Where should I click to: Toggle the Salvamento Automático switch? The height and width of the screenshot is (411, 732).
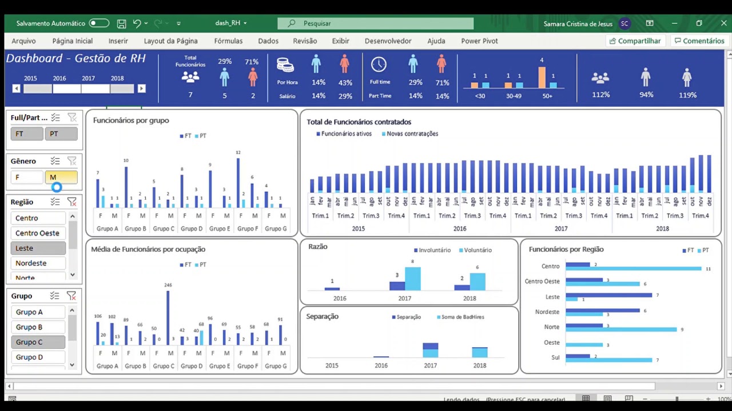click(x=98, y=23)
